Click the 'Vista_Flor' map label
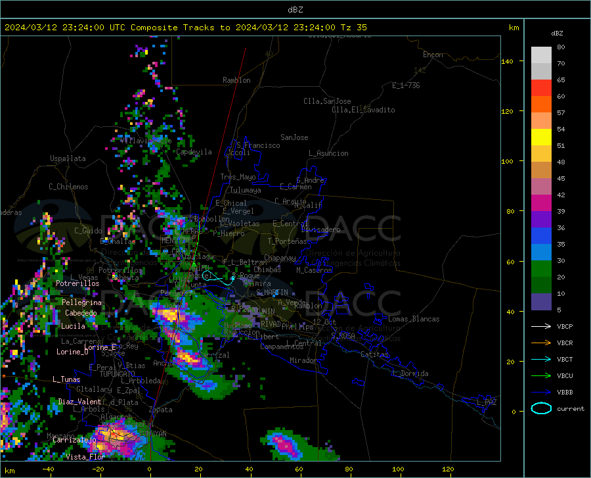This screenshot has height=478, width=591. click(85, 457)
